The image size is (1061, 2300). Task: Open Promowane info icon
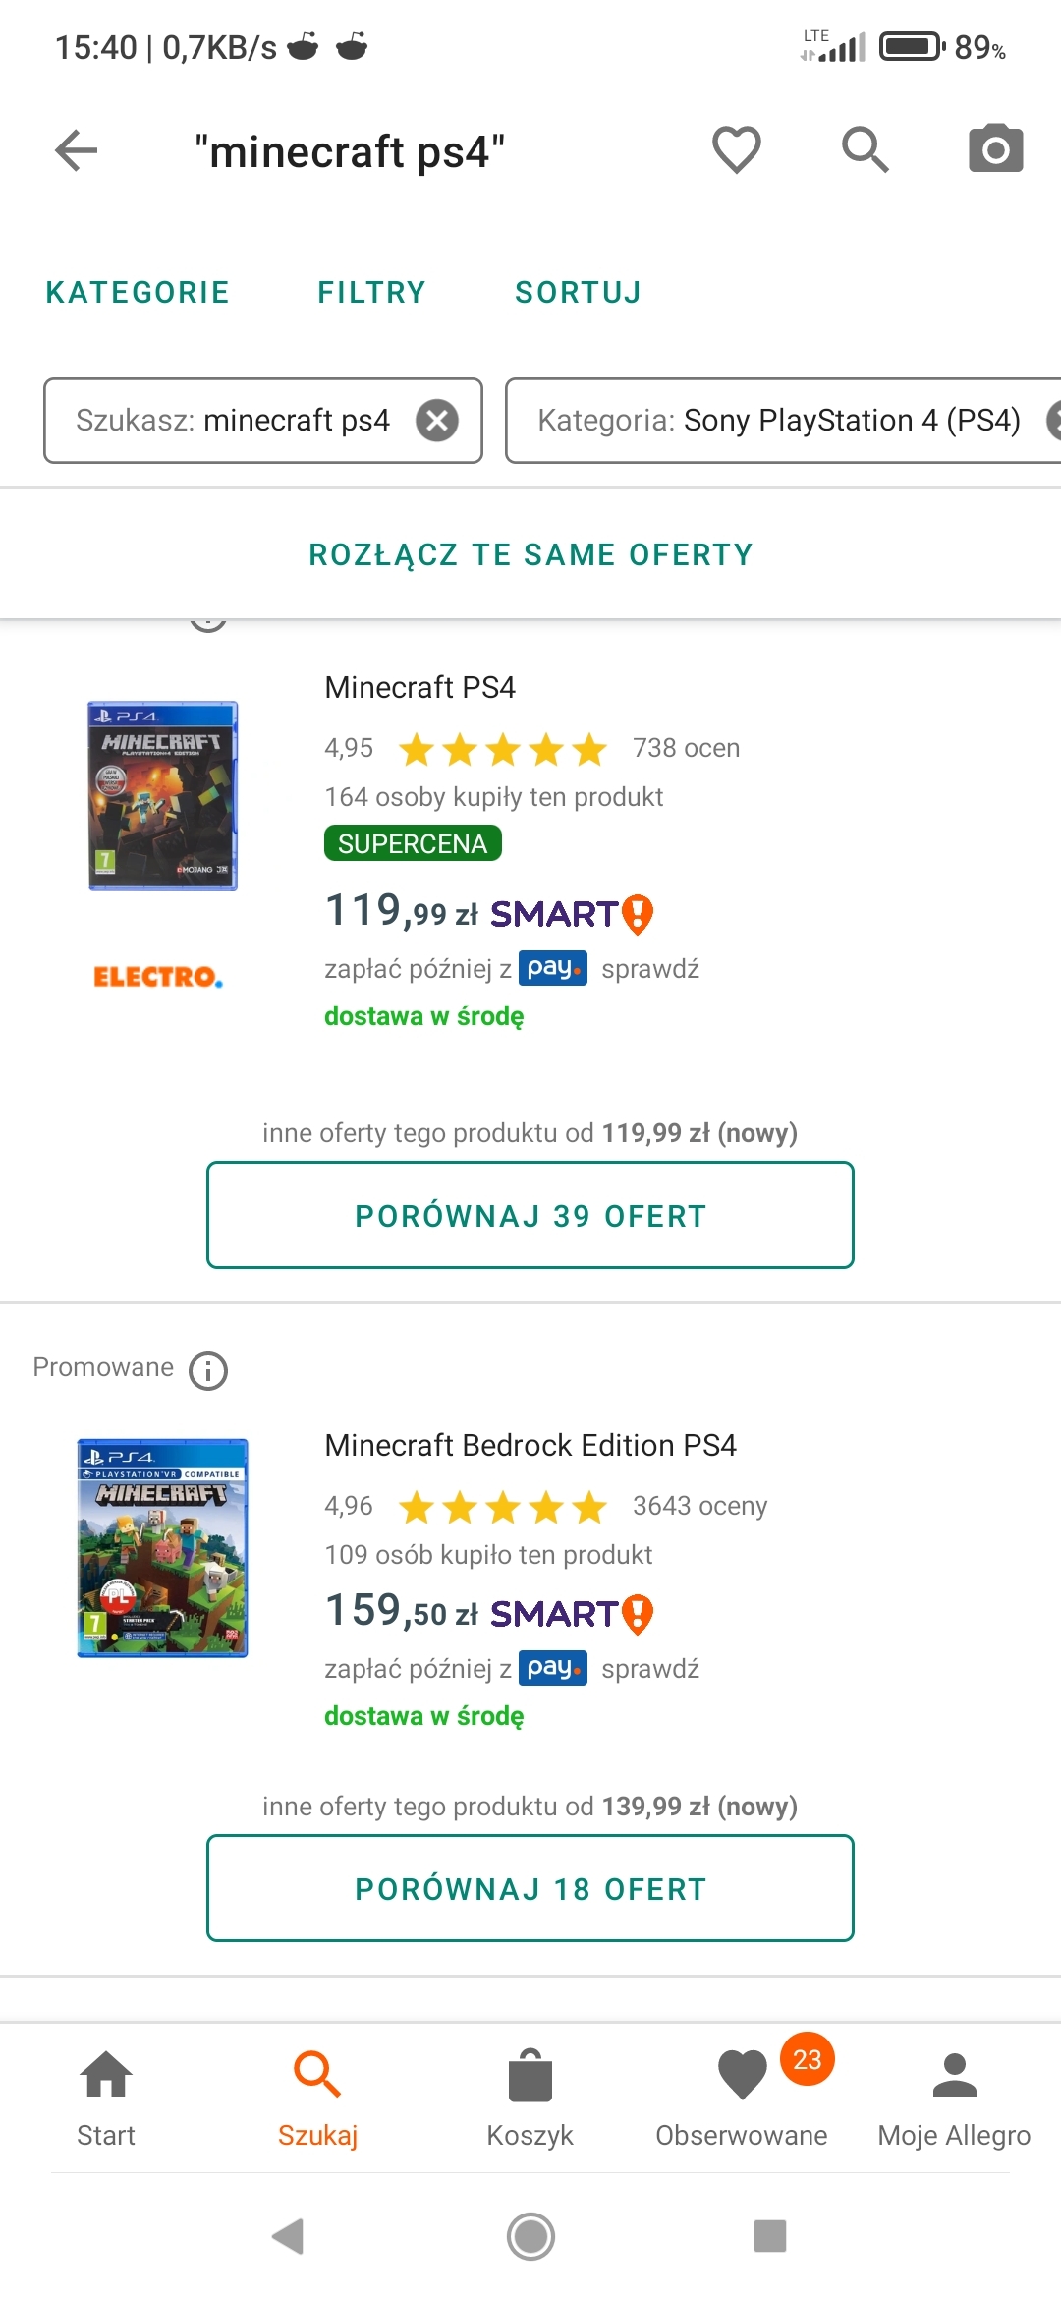pos(208,1370)
